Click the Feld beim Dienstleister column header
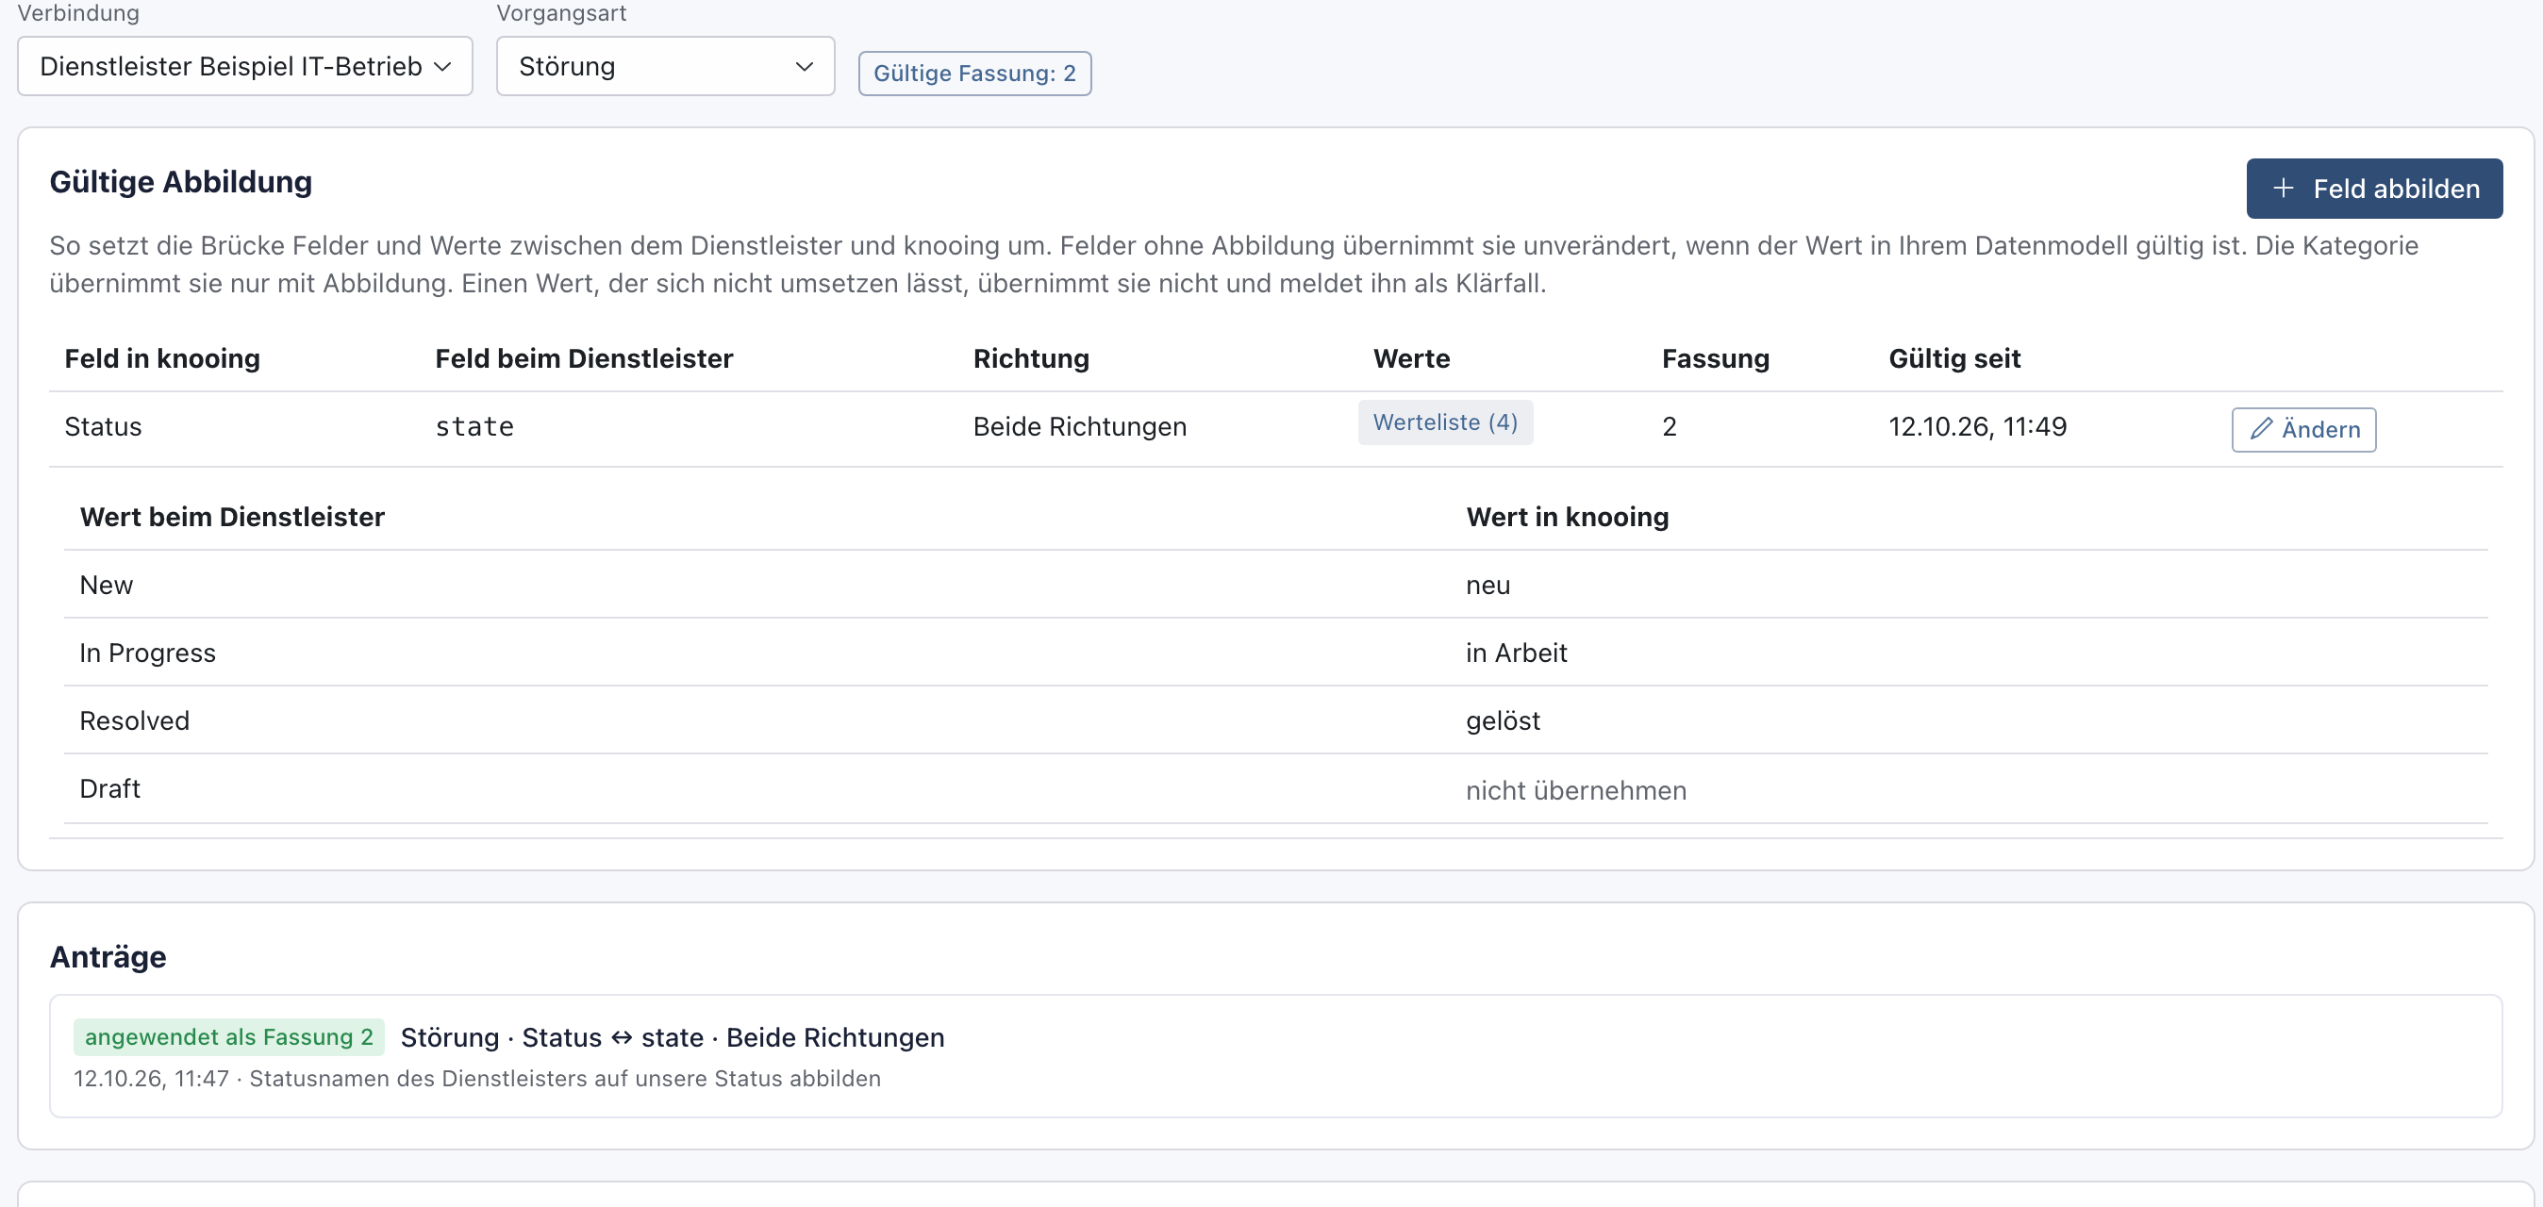Screen dimensions: 2543x1207 585,358
